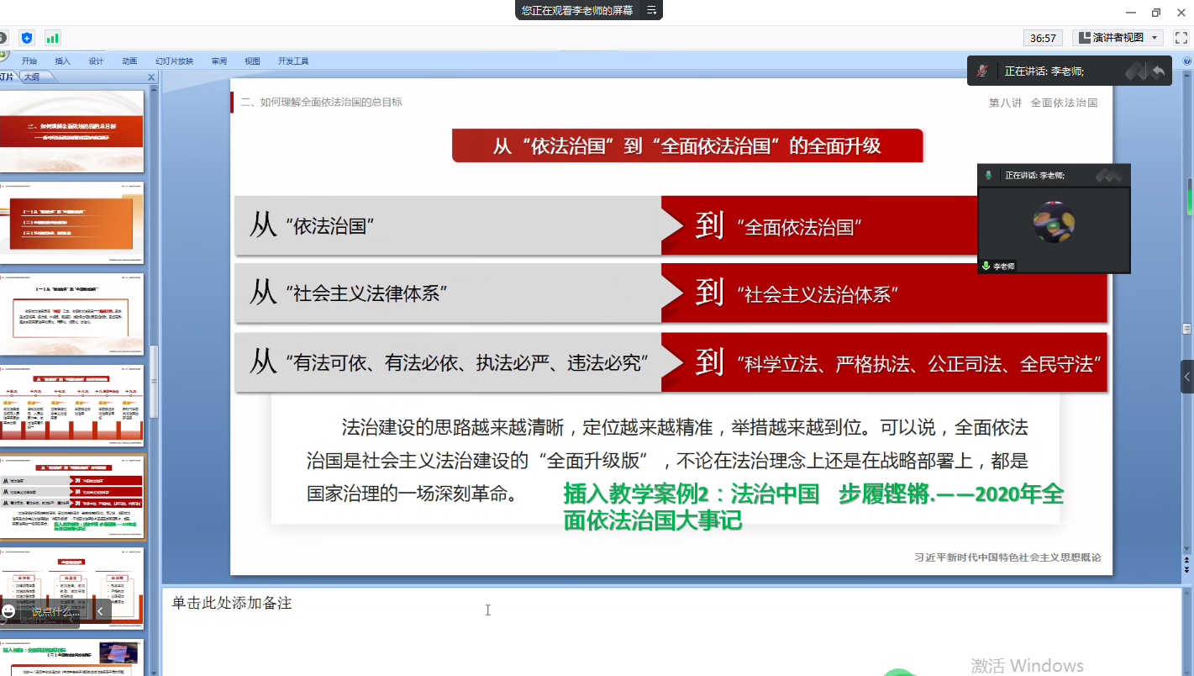Select the slide thumbnail with red-bordered text box
The width and height of the screenshot is (1194, 676).
[71, 314]
